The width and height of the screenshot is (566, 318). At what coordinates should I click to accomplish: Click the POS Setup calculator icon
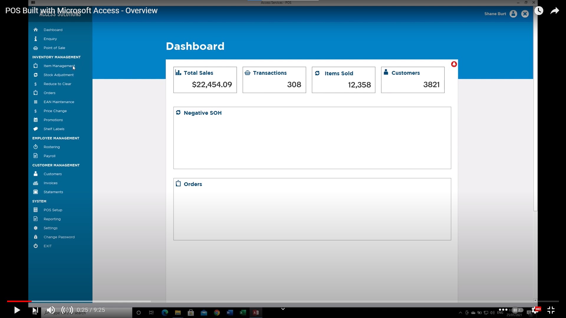[36, 210]
